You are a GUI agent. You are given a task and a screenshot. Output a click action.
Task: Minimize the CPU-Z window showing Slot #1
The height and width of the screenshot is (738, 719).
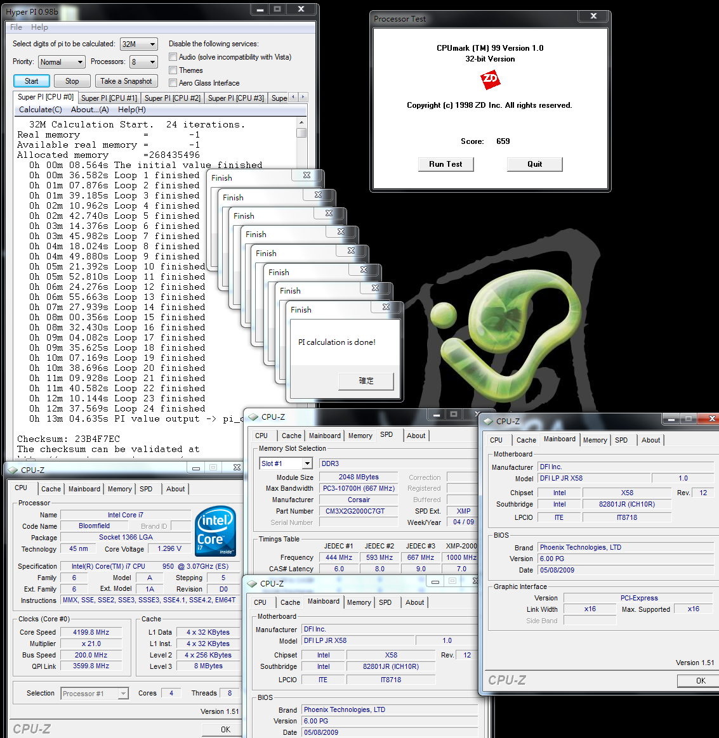click(x=437, y=414)
